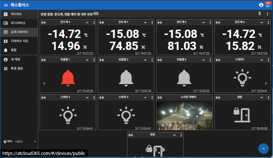Open the three-dot menu on 온도계 3 card

click(x=94, y=23)
